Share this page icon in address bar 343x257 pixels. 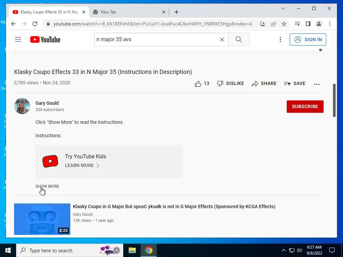273,24
